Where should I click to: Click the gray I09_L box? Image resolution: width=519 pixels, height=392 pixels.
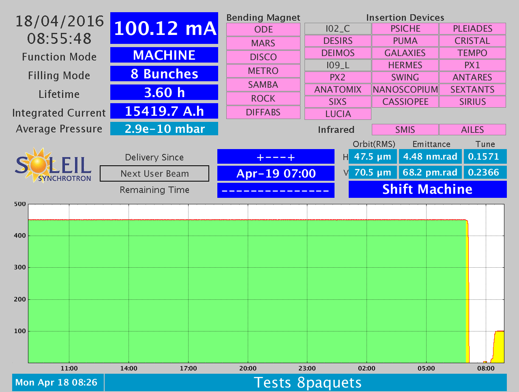tap(338, 65)
